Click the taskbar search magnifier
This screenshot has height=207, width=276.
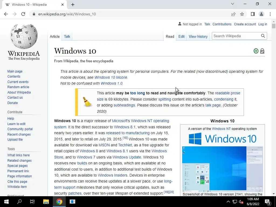pyautogui.click(x=19, y=202)
